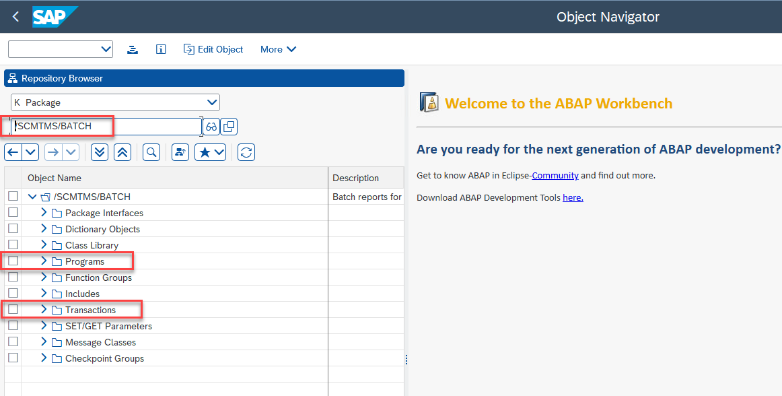
Task: Click the Message Classes folder icon
Action: pyautogui.click(x=57, y=343)
